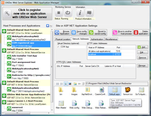Select the AspNetEnvir... file
Screen dimensions: 151x116
(88, 91)
